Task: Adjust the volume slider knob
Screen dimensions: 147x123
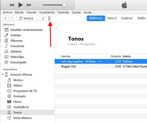Action: 64,5
